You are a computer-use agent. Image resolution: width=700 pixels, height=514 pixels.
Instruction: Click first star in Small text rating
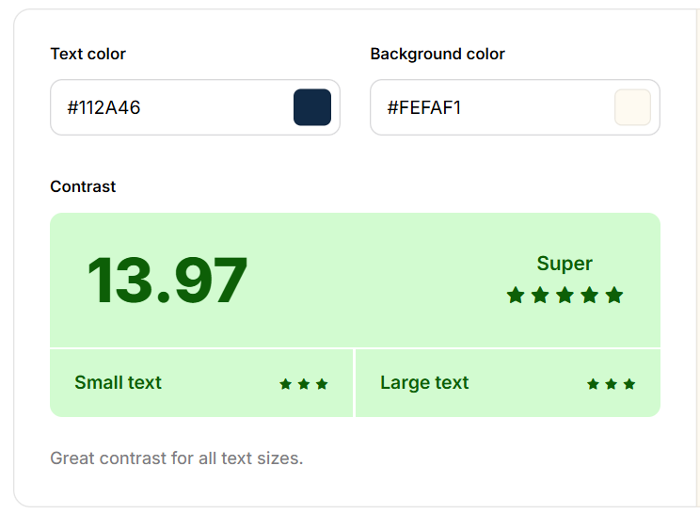(x=286, y=384)
